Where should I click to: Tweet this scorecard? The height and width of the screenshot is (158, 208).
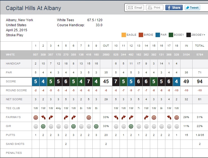pyautogui.click(x=192, y=8)
